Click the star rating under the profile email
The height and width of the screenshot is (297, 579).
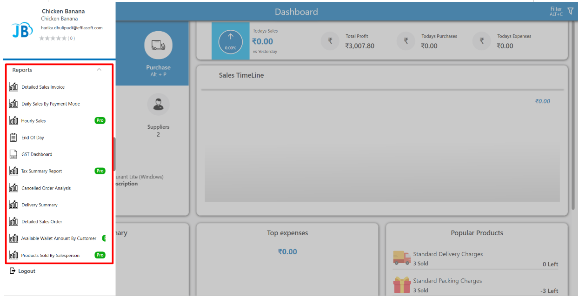pyautogui.click(x=53, y=39)
